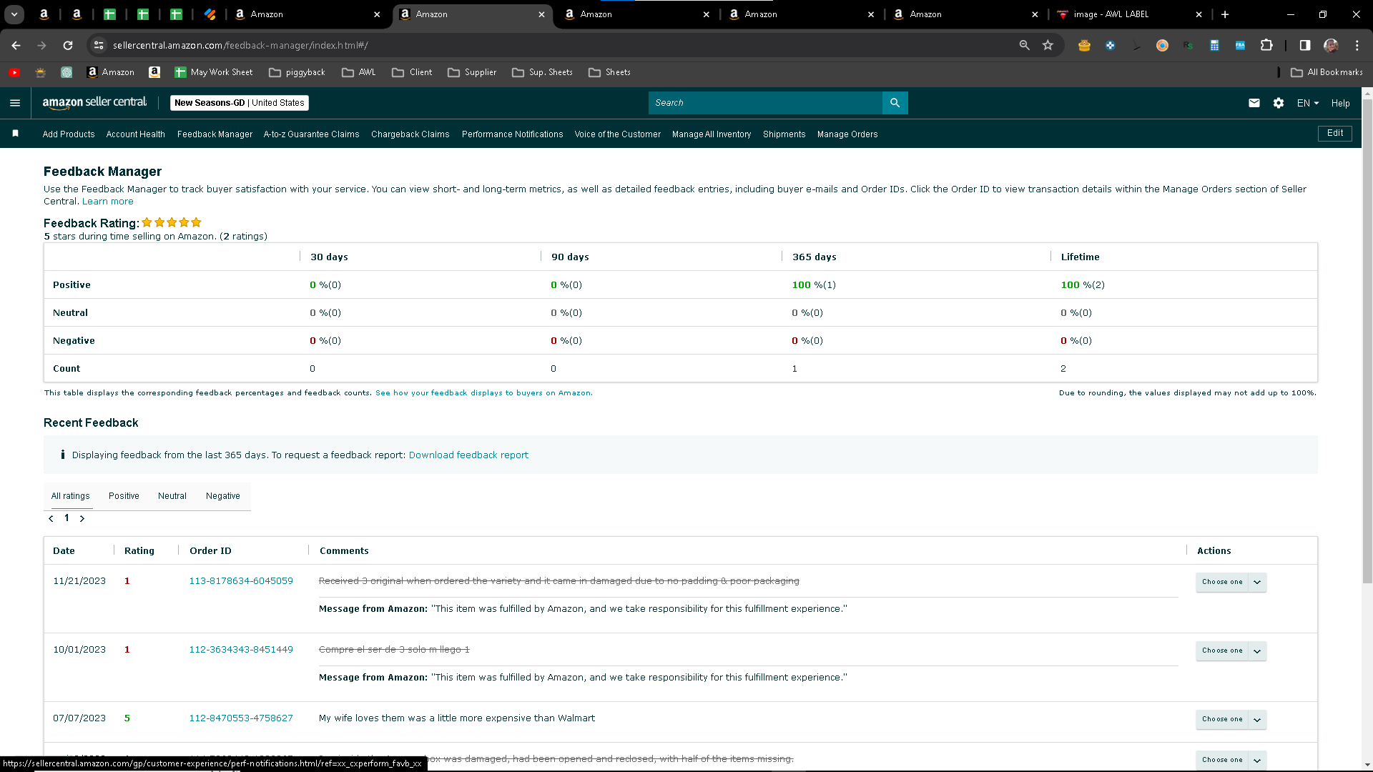Open Performance Notifications menu item
This screenshot has height=772, width=1373.
(513, 134)
